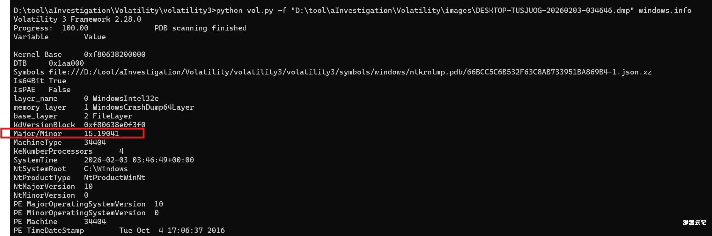Viewport: 712px width, 236px height.
Task: Click the windows.info plugin argument
Action: pos(665,10)
